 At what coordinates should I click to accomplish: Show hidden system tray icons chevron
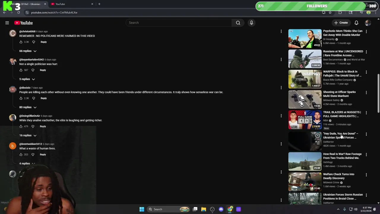point(338,209)
